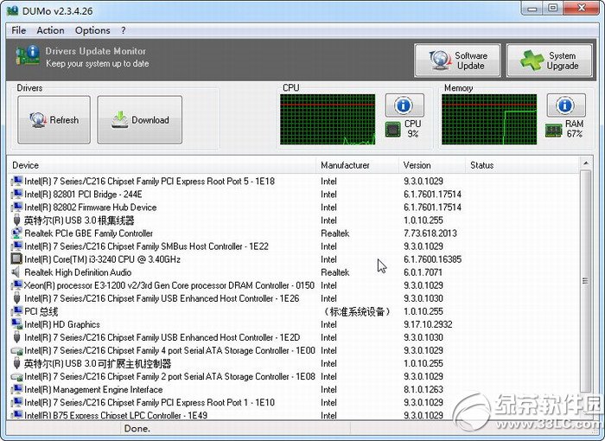Image resolution: width=605 pixels, height=441 pixels.
Task: Select Intel(R) 82801 PCI Bridge - 244E text
Action: [x=83, y=194]
